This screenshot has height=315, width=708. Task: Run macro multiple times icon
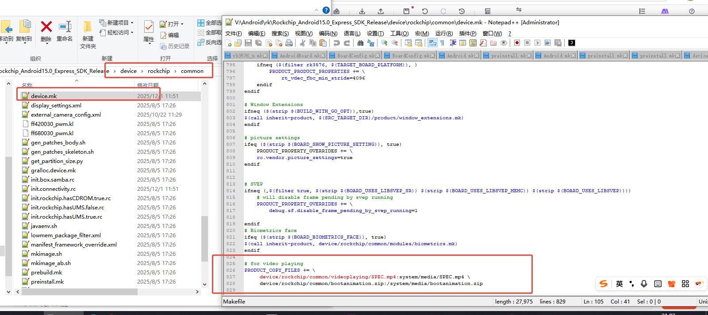click(x=547, y=43)
